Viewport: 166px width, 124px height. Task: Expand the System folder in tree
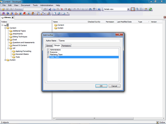tap(5, 60)
